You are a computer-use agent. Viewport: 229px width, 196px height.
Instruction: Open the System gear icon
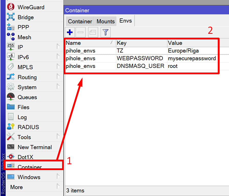point(11,87)
